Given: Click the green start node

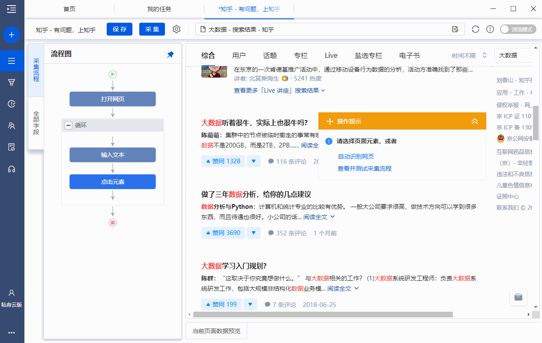Looking at the screenshot, I should click(113, 74).
